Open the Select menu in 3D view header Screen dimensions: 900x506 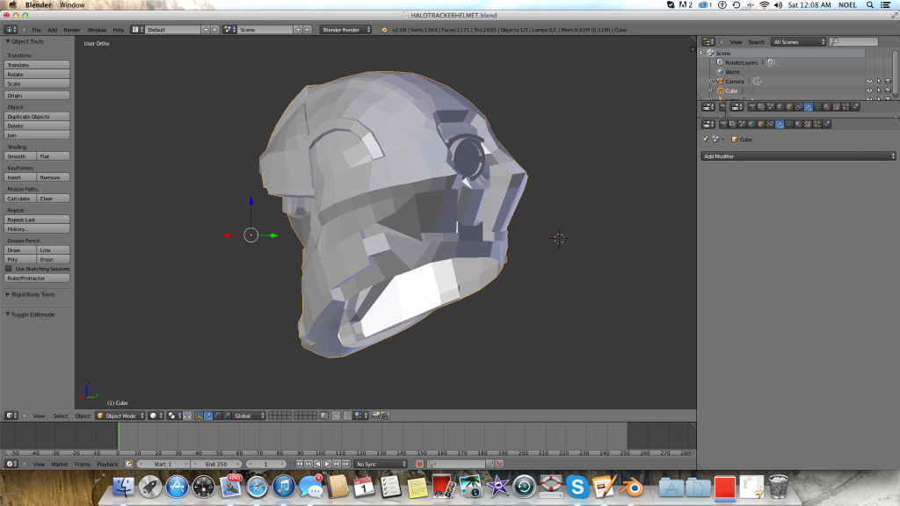click(61, 416)
